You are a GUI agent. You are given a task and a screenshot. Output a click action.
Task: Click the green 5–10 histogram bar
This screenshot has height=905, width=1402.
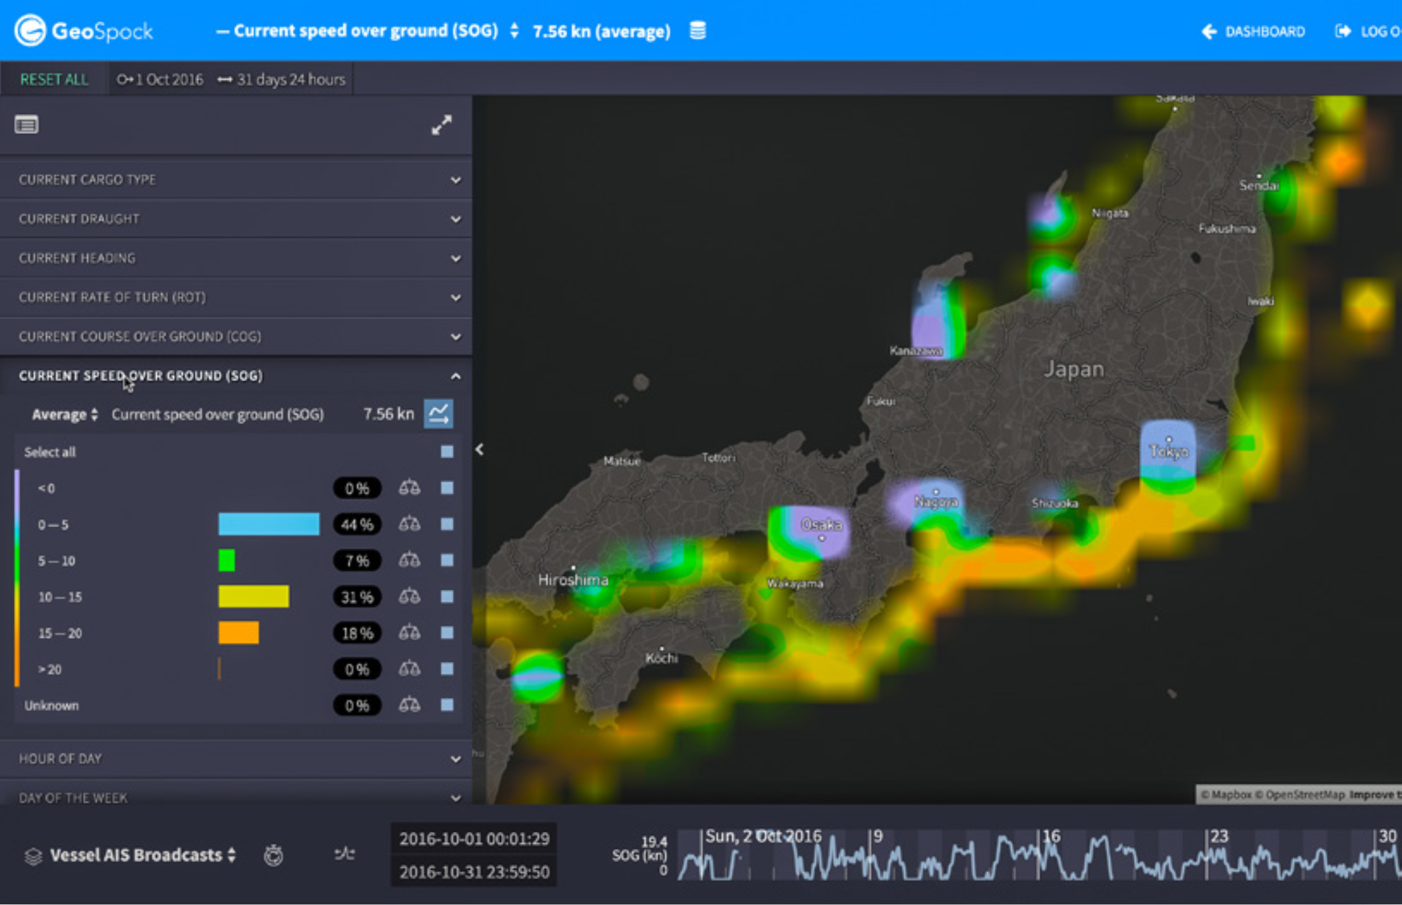tap(227, 560)
